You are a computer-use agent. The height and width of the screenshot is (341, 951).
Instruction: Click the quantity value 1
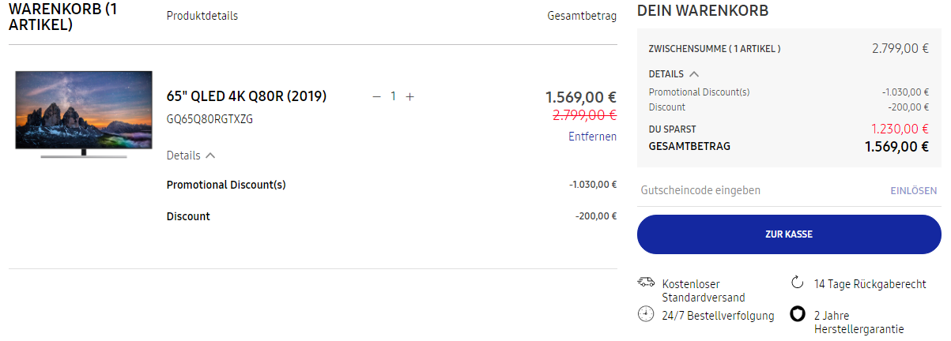pyautogui.click(x=393, y=96)
